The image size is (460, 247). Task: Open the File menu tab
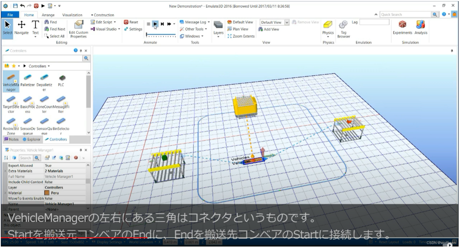click(10, 15)
